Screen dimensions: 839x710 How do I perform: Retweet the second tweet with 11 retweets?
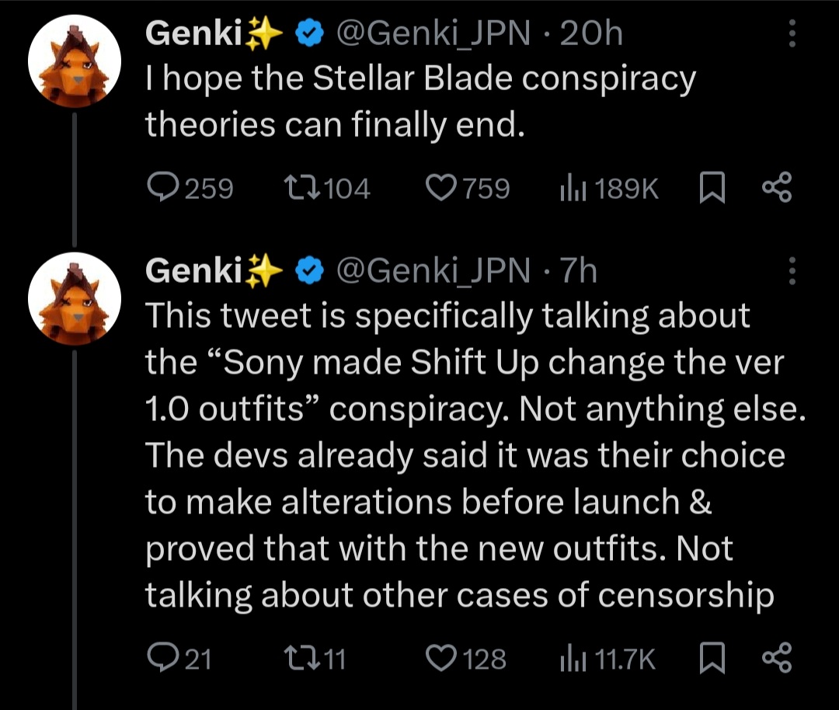pyautogui.click(x=315, y=658)
